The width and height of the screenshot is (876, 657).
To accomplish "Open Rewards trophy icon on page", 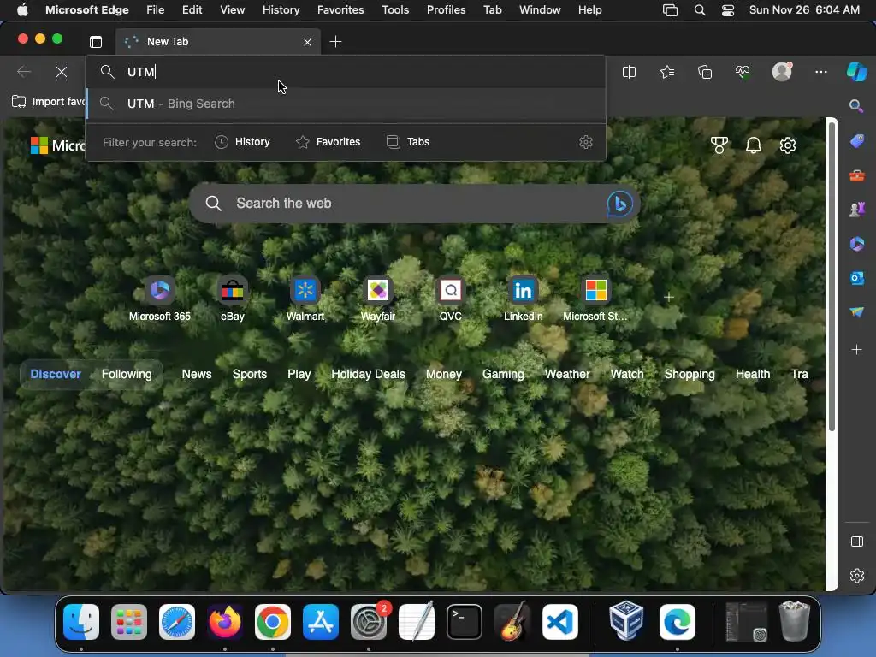I will point(719,145).
